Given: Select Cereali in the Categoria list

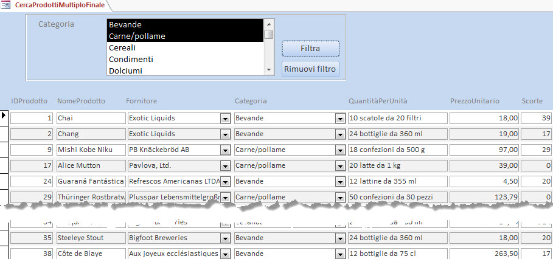Looking at the screenshot, I should [x=185, y=47].
